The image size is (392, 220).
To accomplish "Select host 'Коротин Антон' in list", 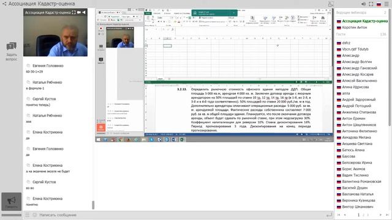I will tap(352, 28).
